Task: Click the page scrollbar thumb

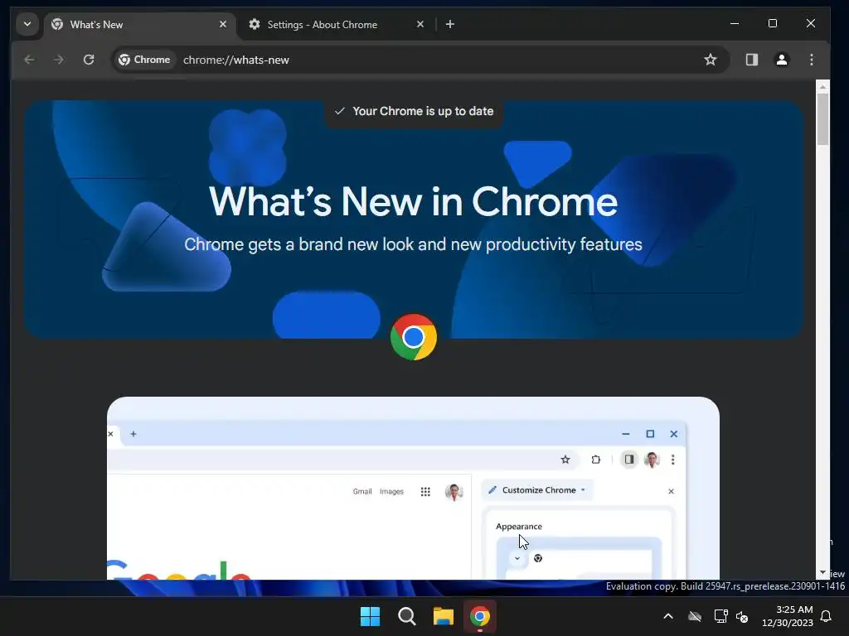Action: [x=822, y=119]
